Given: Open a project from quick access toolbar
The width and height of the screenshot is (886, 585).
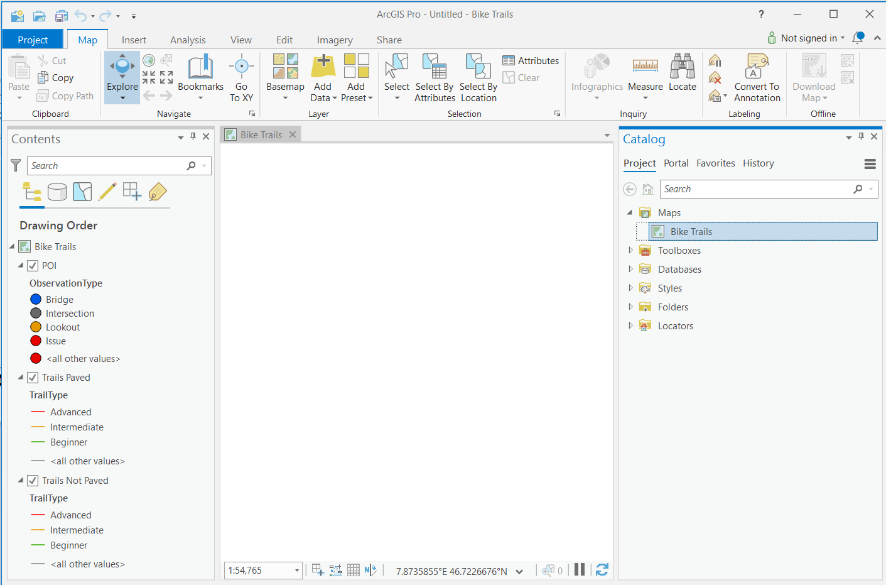Looking at the screenshot, I should (x=40, y=16).
